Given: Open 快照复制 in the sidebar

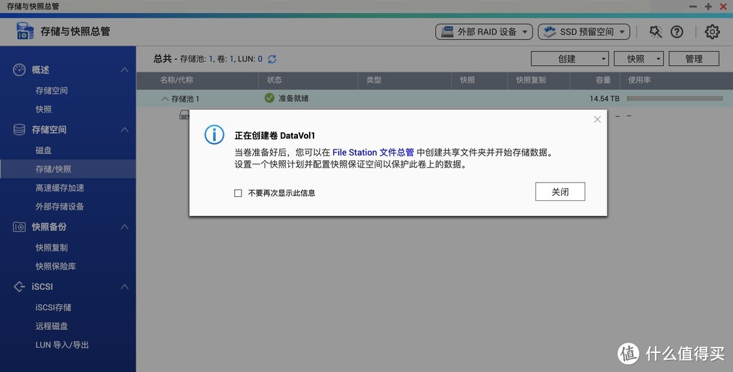Looking at the screenshot, I should [x=52, y=248].
